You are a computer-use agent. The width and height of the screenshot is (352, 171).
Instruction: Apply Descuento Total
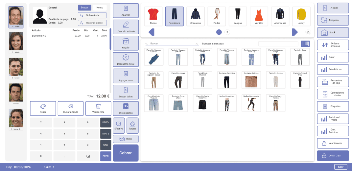pyautogui.click(x=126, y=60)
